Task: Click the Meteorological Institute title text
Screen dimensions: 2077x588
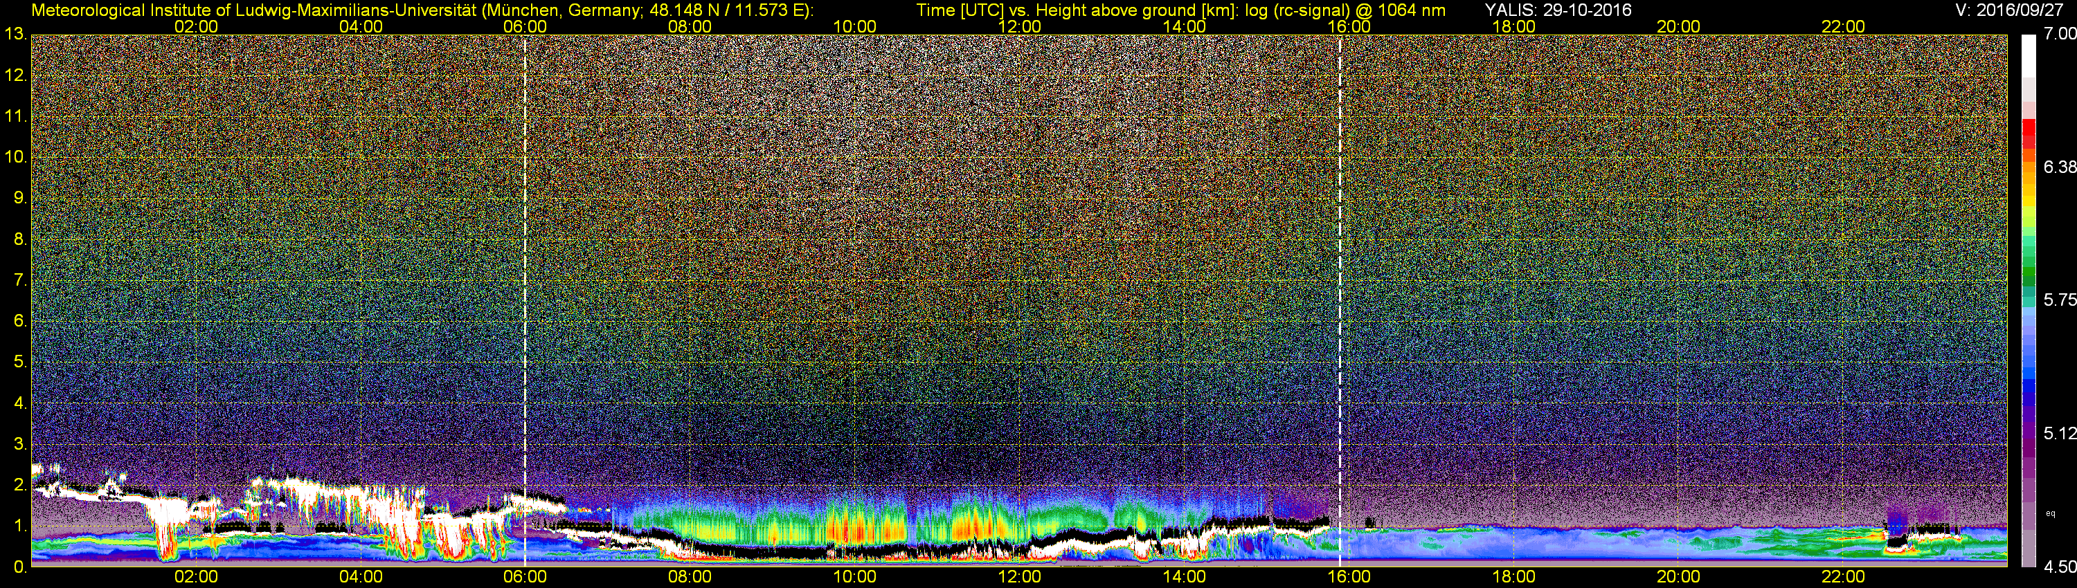Action: [x=422, y=10]
